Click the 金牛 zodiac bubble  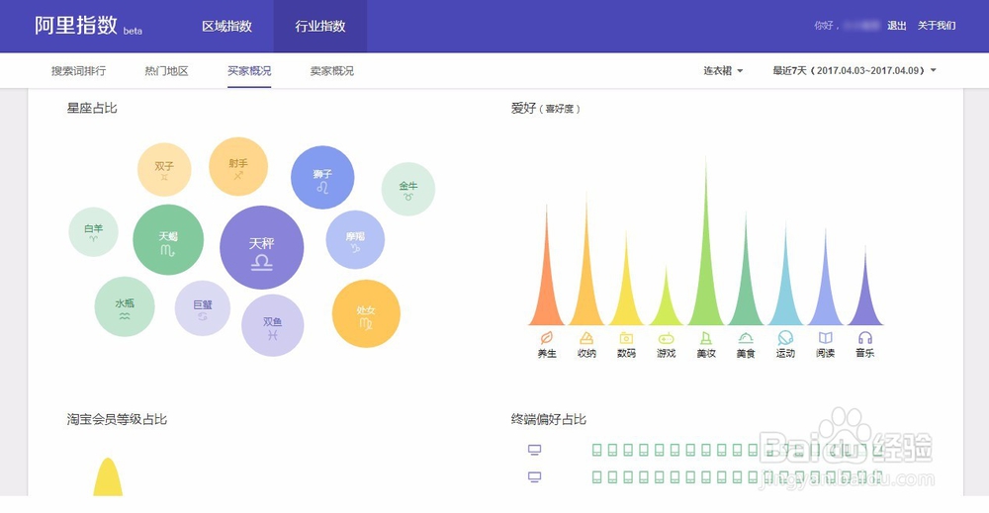(x=408, y=189)
